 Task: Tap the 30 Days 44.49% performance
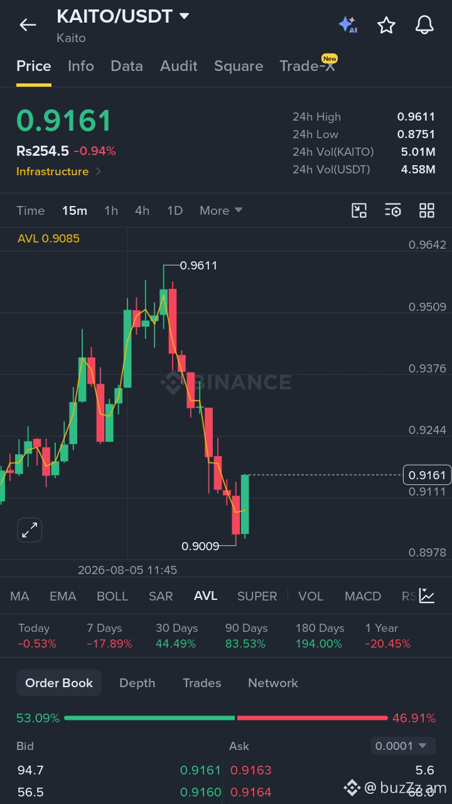(x=176, y=636)
